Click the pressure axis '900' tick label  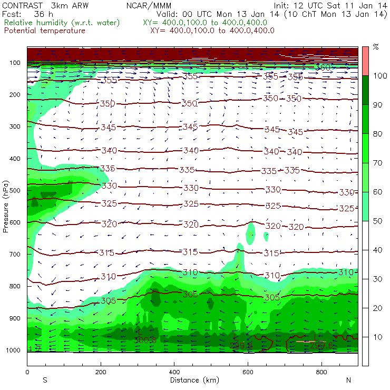coord(15,318)
